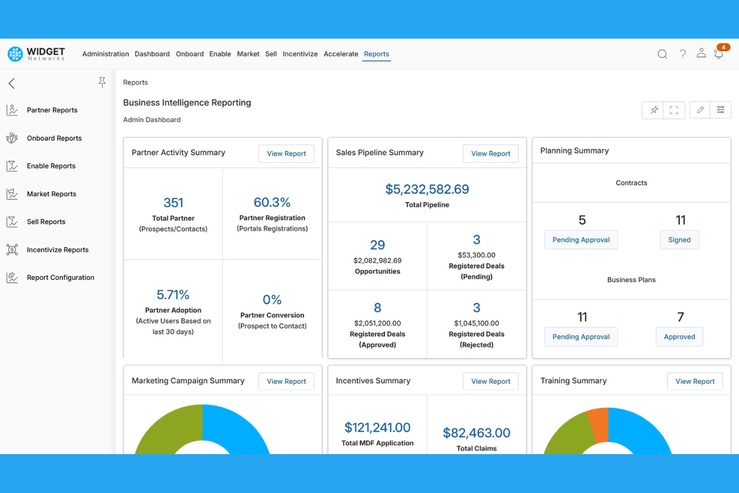Click the Enable Reports sidebar icon
The image size is (739, 493).
click(x=12, y=166)
